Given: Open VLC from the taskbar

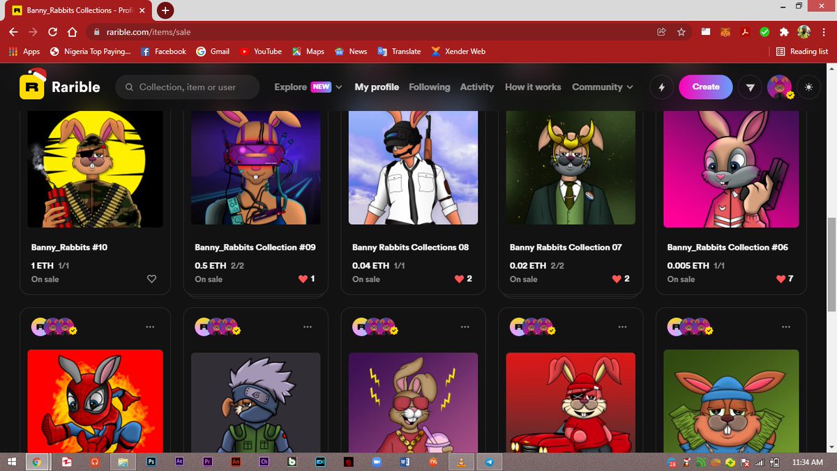Looking at the screenshot, I should [461, 462].
